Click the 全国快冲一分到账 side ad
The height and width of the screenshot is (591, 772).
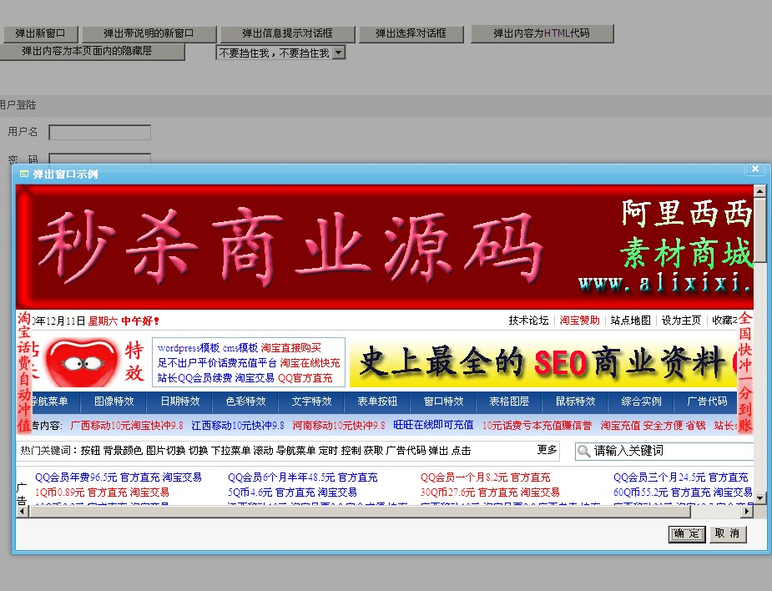pyautogui.click(x=745, y=371)
